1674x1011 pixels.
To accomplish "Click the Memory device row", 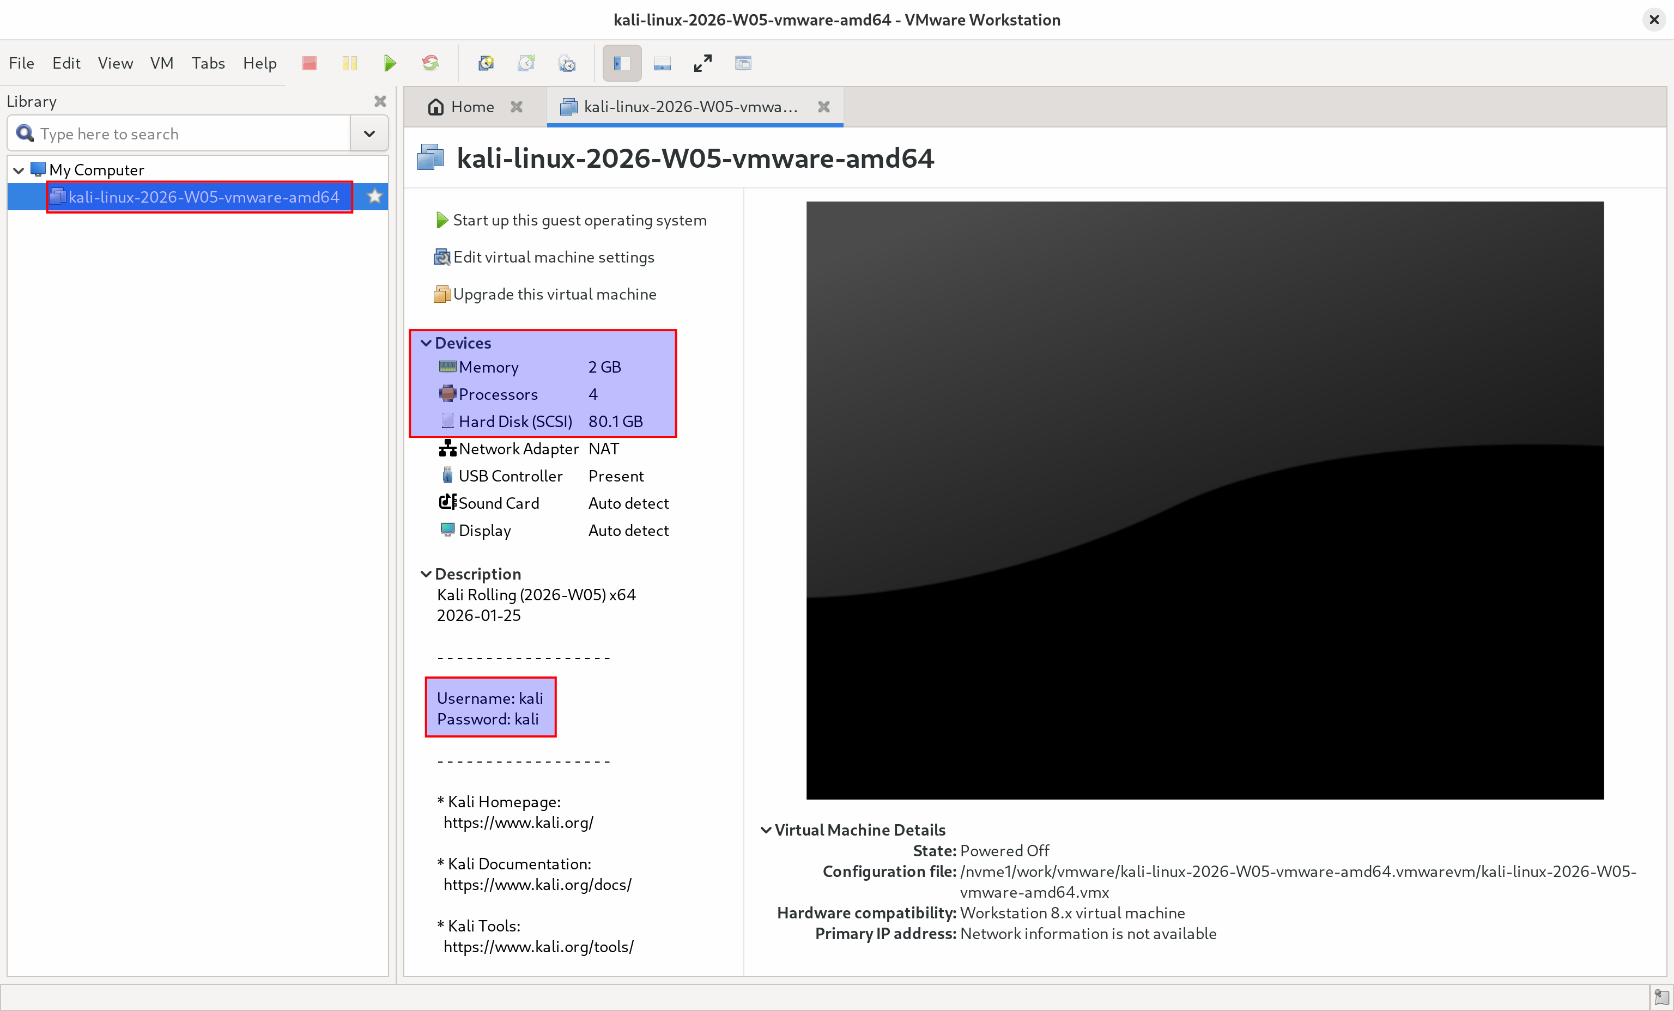I will [530, 367].
